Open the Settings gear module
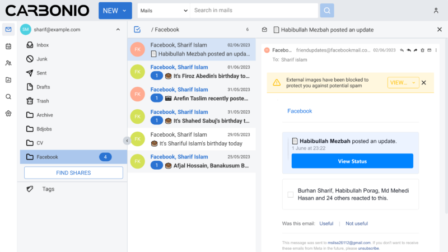This screenshot has width=448, height=252. (x=8, y=114)
